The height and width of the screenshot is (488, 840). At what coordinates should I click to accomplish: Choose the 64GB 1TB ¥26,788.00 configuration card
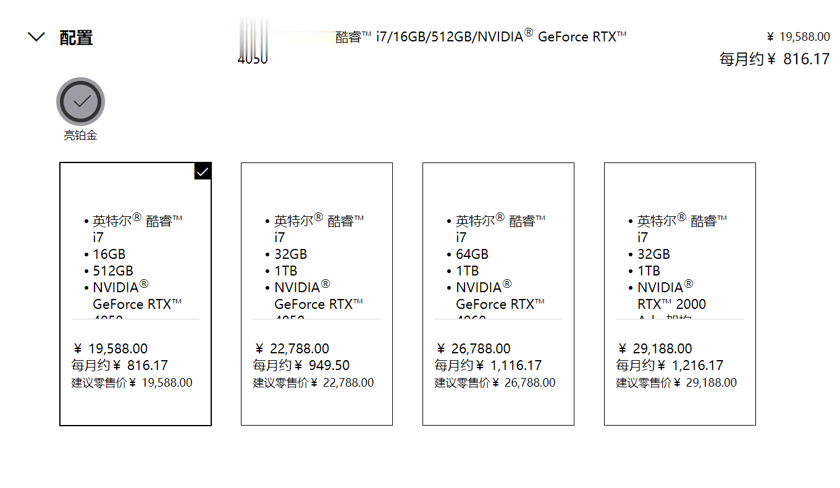[x=498, y=294]
